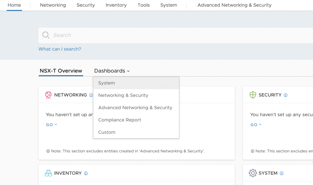The width and height of the screenshot is (313, 185).
Task: Click the System gear icon
Action: pyautogui.click(x=253, y=173)
